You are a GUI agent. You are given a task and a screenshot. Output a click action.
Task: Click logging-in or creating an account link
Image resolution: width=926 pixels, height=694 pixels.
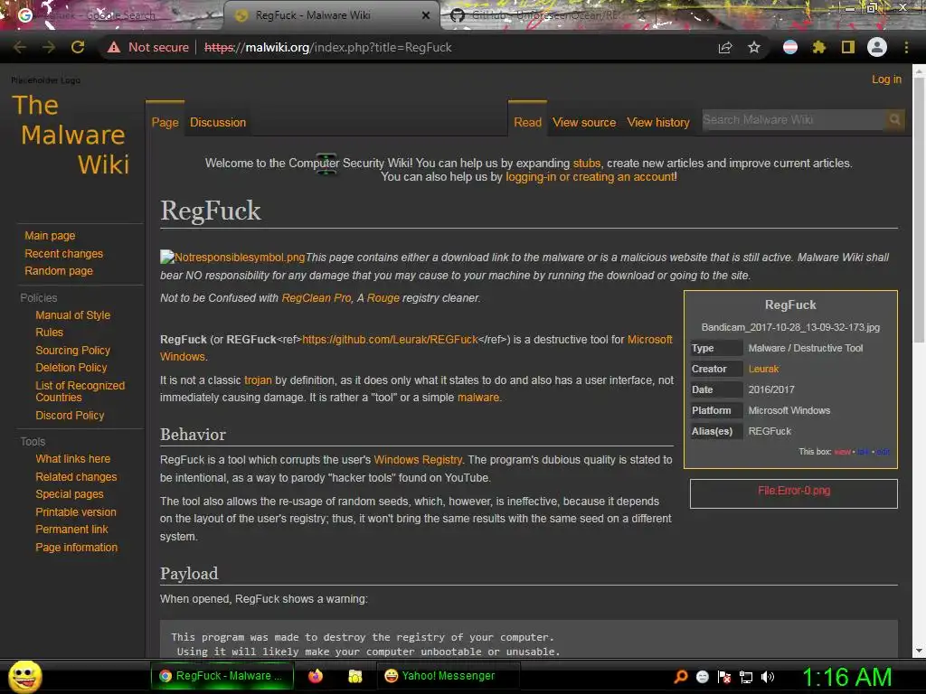(590, 176)
